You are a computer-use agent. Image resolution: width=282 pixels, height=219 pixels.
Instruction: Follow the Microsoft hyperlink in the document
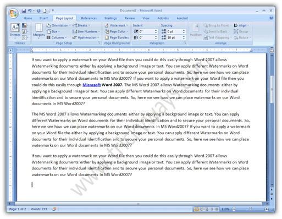tap(92, 85)
